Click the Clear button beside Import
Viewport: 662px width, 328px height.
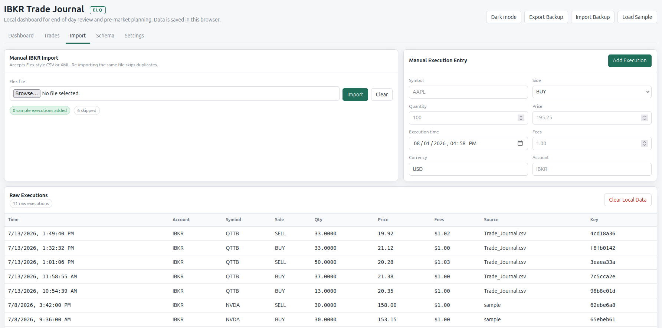point(382,95)
